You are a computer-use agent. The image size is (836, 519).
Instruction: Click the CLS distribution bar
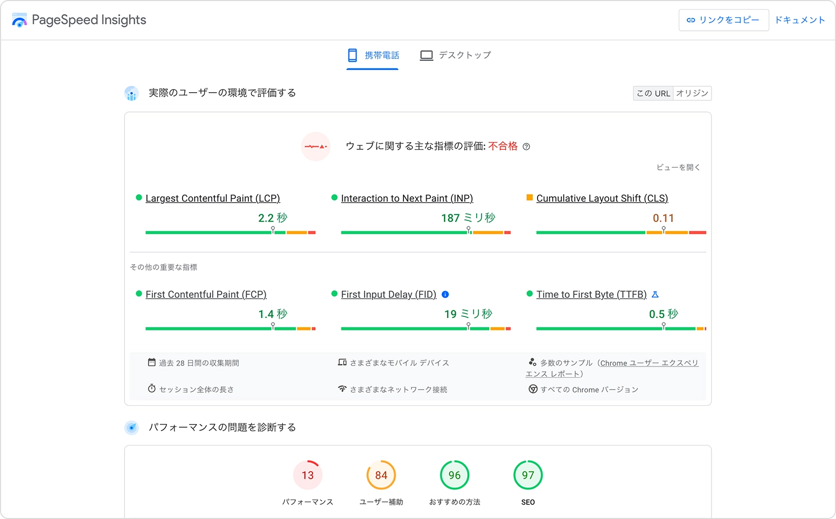(621, 232)
